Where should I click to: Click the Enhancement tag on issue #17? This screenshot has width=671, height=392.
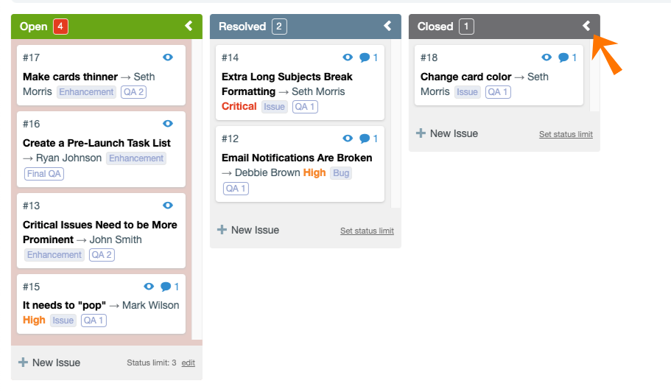coord(87,92)
